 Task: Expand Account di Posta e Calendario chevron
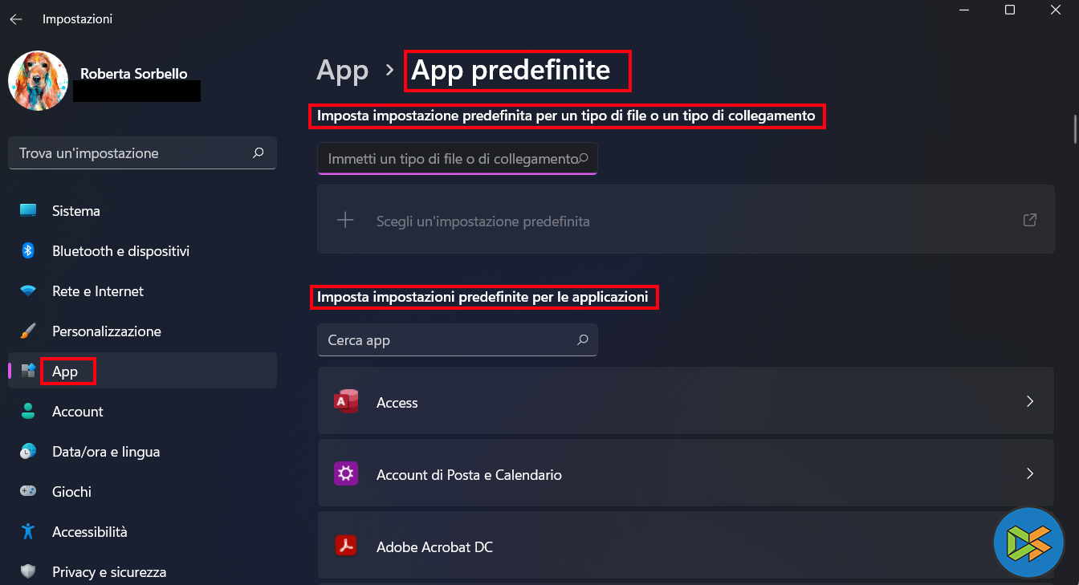[1029, 474]
